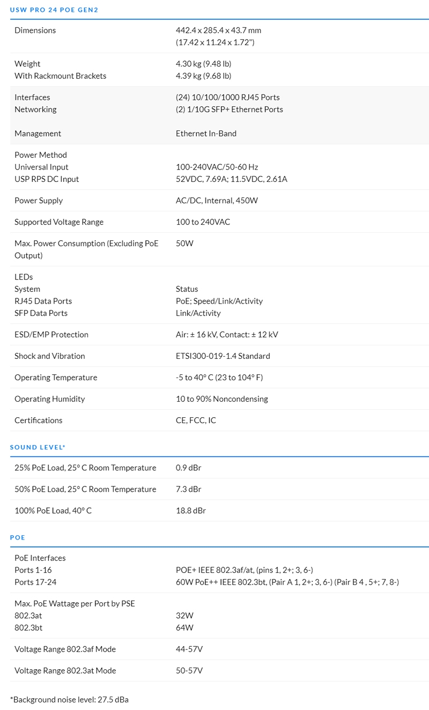Click the 100 to 240VAC value

pos(203,222)
